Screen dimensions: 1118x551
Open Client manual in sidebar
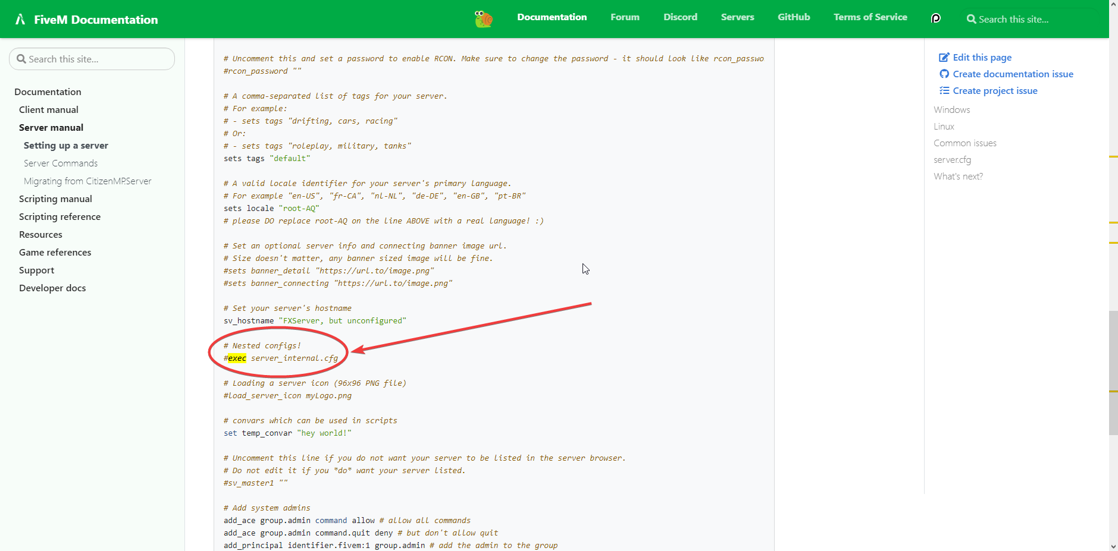pyautogui.click(x=48, y=109)
